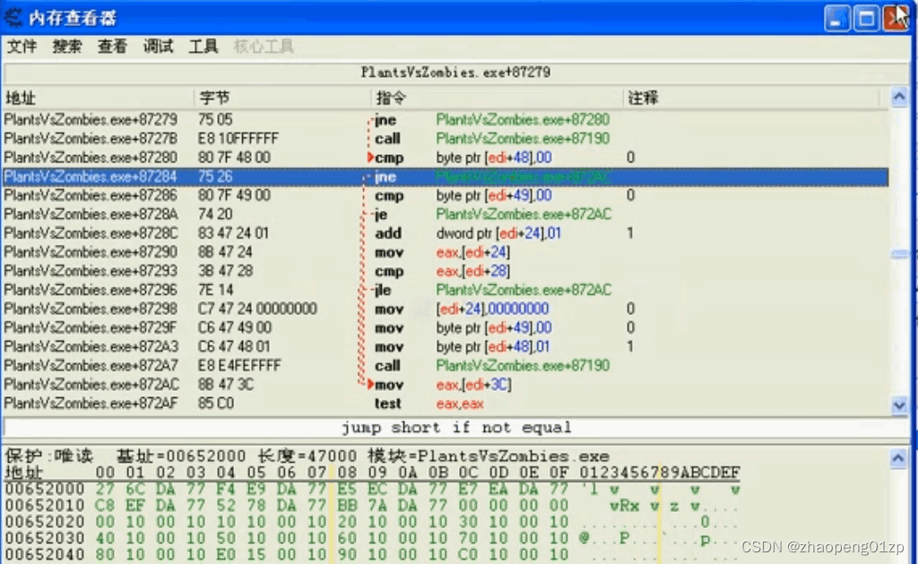Click hex row address 00652020
Viewport: 918px width, 564px height.
point(45,521)
